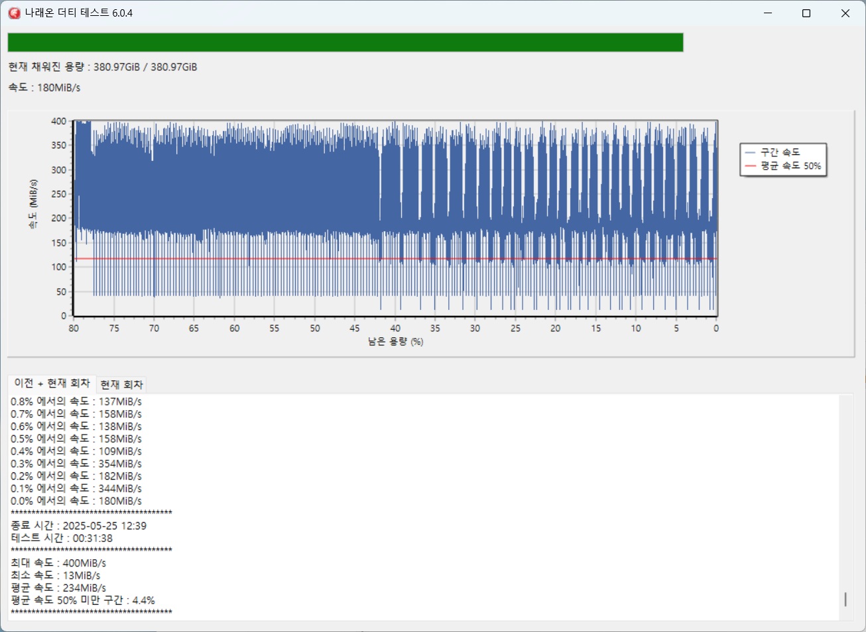Click the Naraeon Dirty Test title bar icon

14,13
